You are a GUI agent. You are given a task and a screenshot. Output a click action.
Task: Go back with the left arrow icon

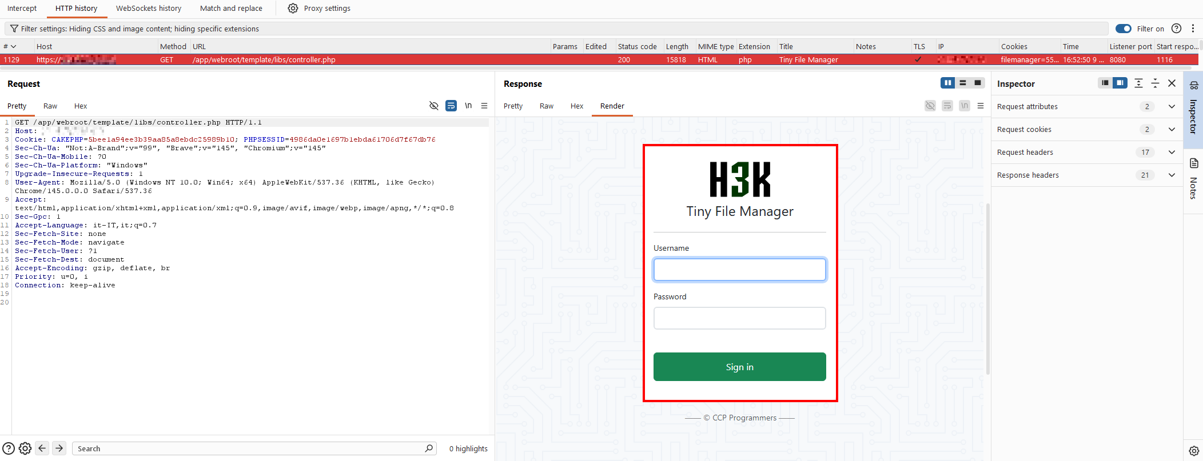pos(42,448)
